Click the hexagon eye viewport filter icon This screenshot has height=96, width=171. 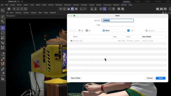(119, 9)
